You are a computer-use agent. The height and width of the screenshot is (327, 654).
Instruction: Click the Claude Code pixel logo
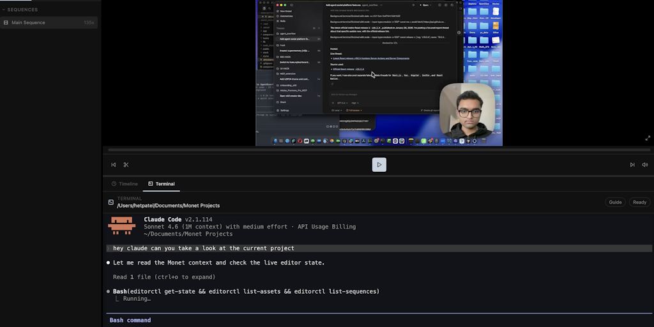[x=122, y=225]
